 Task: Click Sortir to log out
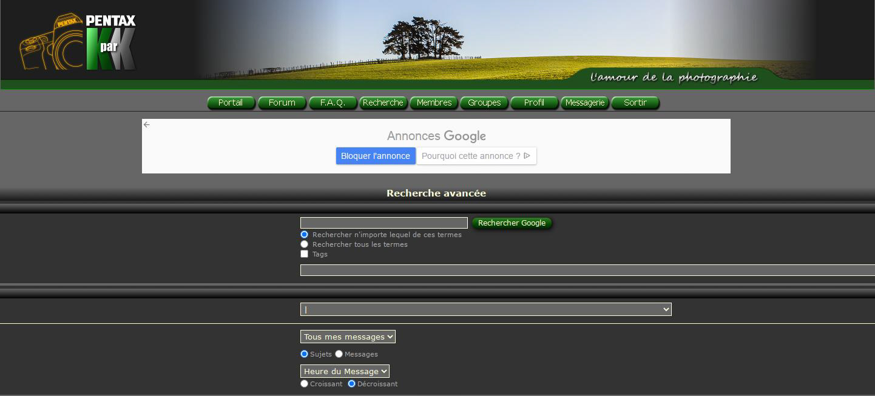pos(635,103)
